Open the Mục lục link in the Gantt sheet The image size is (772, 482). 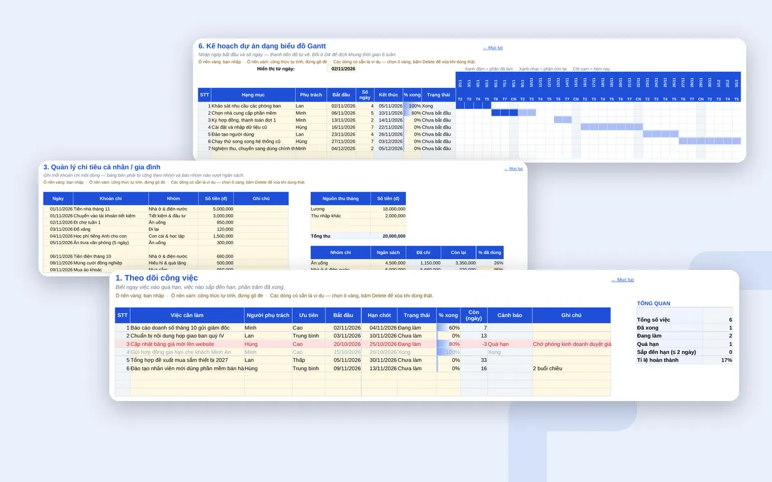pos(493,48)
